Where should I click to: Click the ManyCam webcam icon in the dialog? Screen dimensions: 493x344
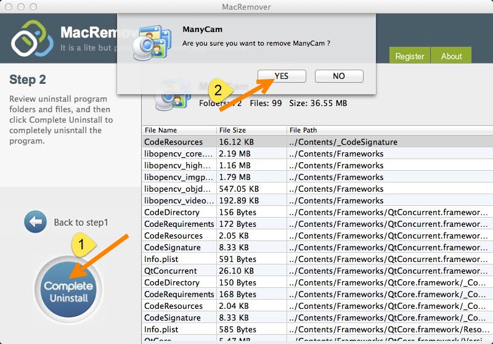[152, 43]
